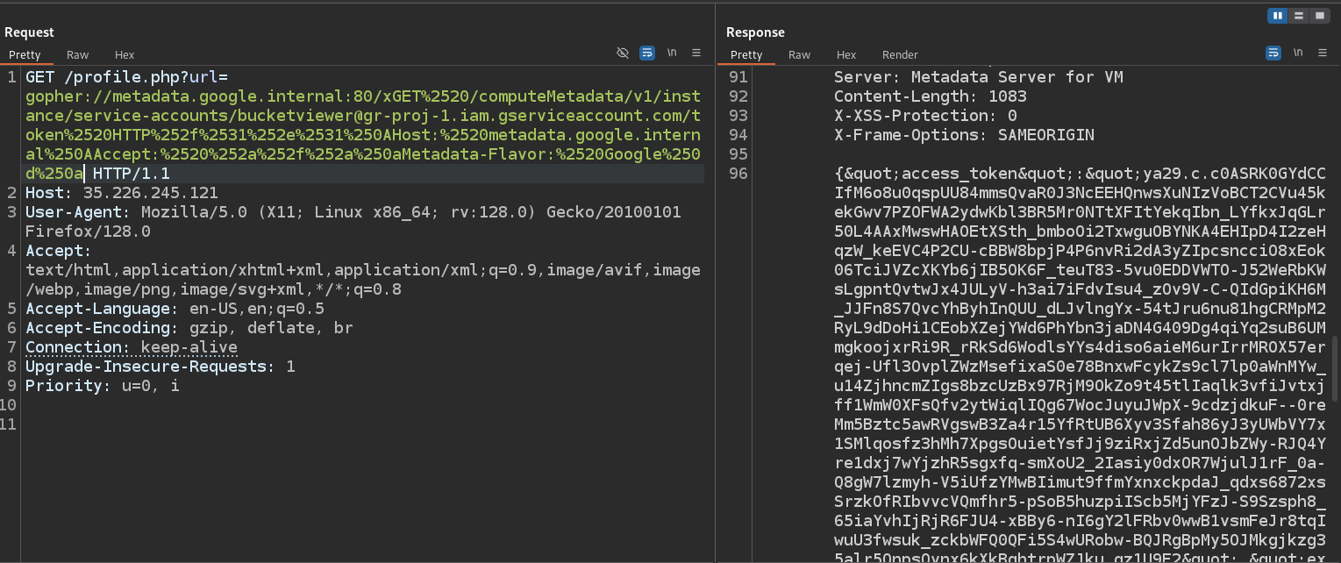The image size is (1341, 563).
Task: Click the 'Connection: keep-alive' header
Action: point(132,347)
